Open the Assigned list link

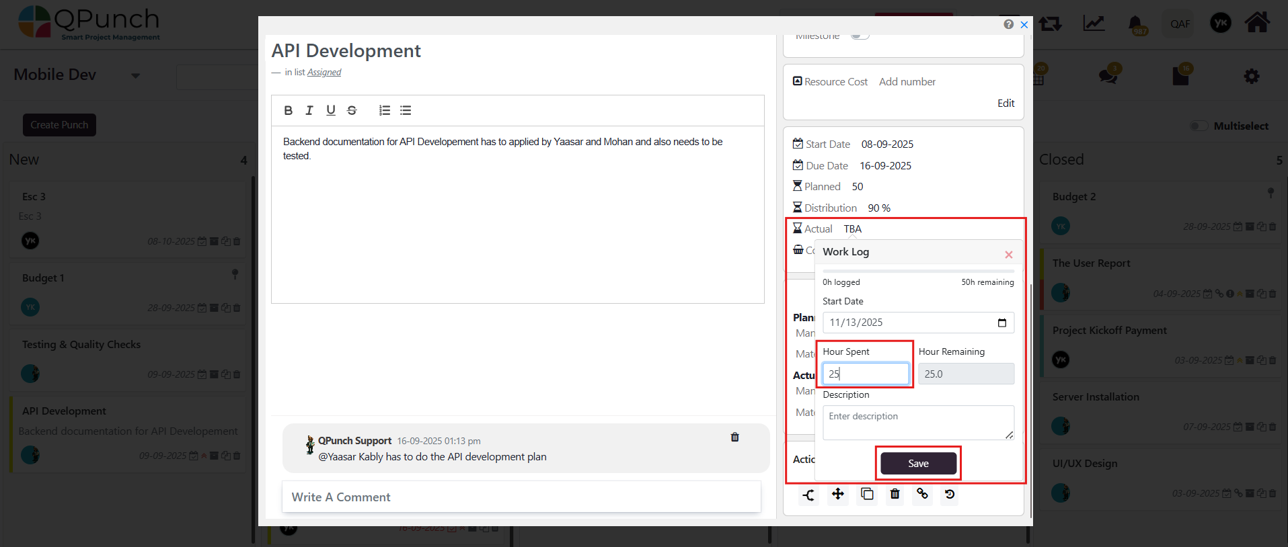(x=324, y=73)
